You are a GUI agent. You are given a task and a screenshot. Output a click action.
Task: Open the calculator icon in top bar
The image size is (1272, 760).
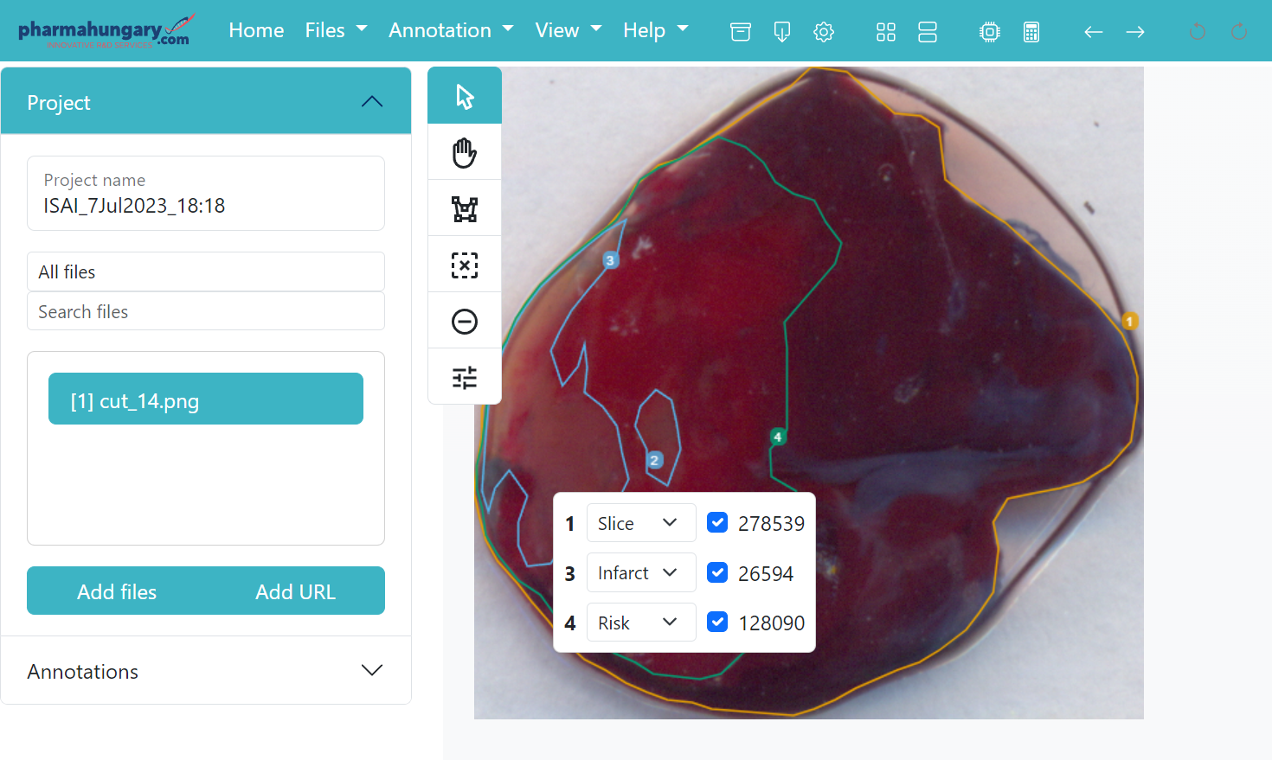coord(1031,32)
